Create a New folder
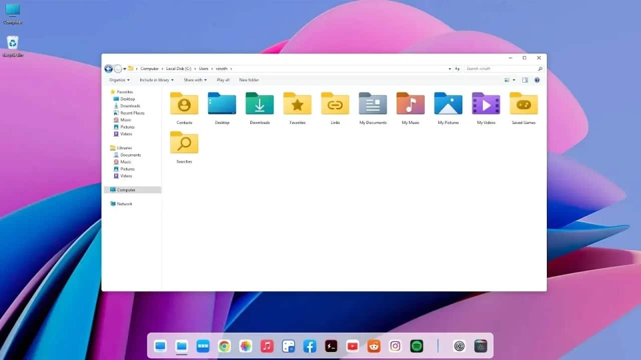This screenshot has width=641, height=360. pos(249,80)
